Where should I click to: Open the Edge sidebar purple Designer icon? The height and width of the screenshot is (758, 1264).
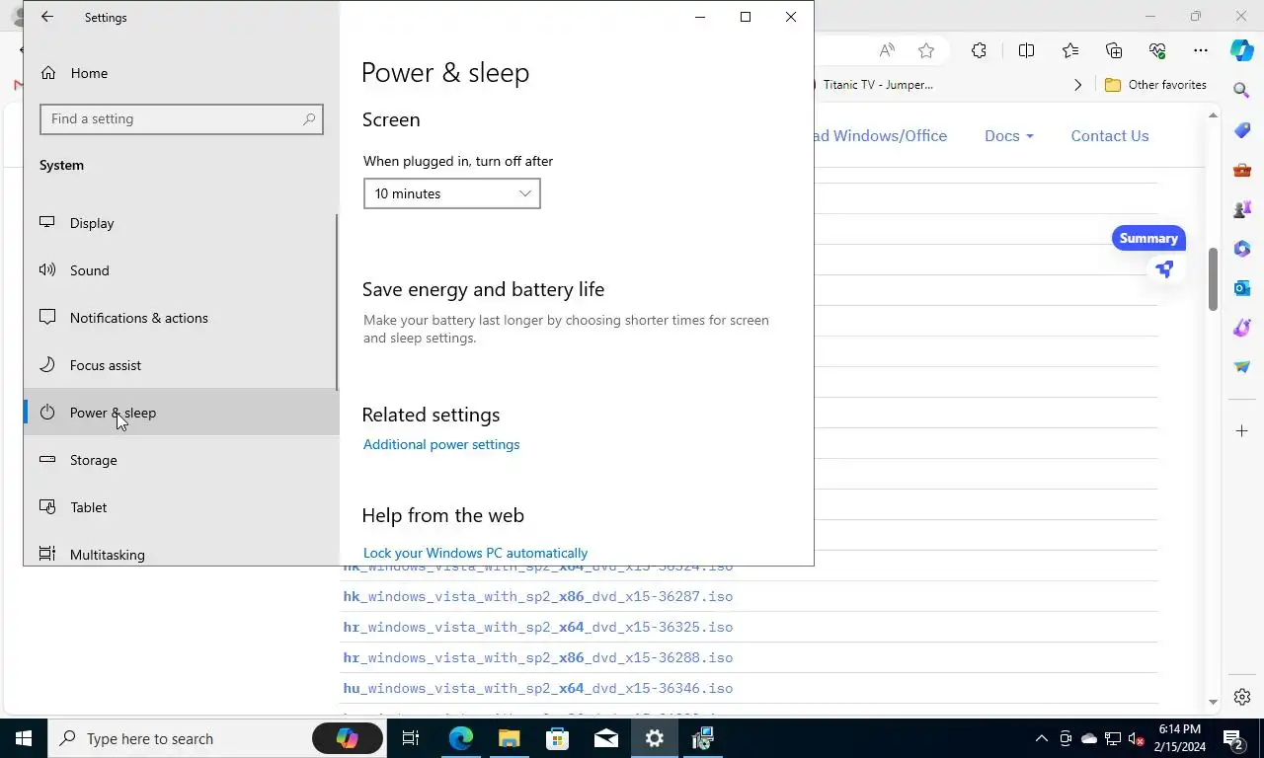pyautogui.click(x=1242, y=328)
